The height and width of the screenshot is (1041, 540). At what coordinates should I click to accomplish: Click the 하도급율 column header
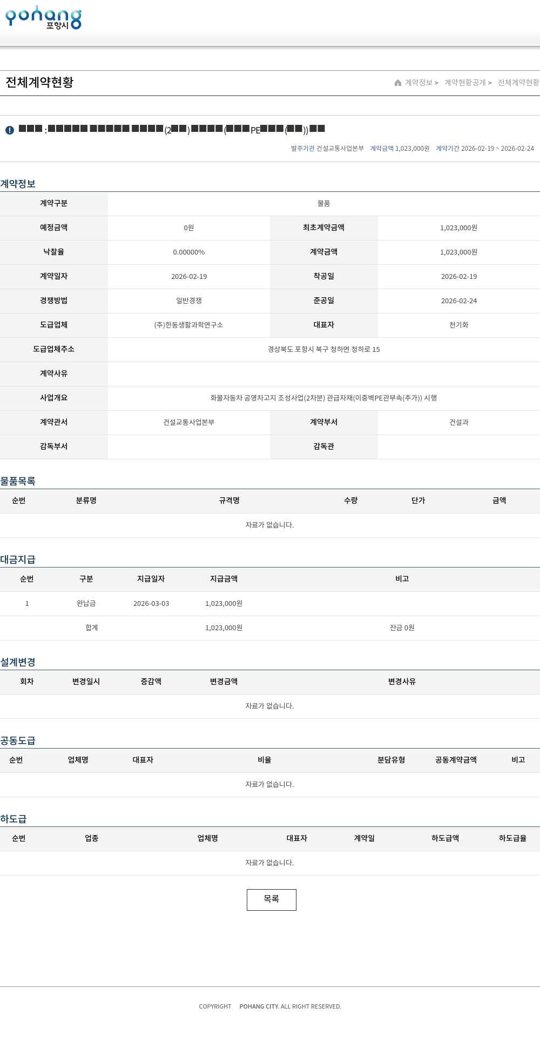[x=512, y=838]
